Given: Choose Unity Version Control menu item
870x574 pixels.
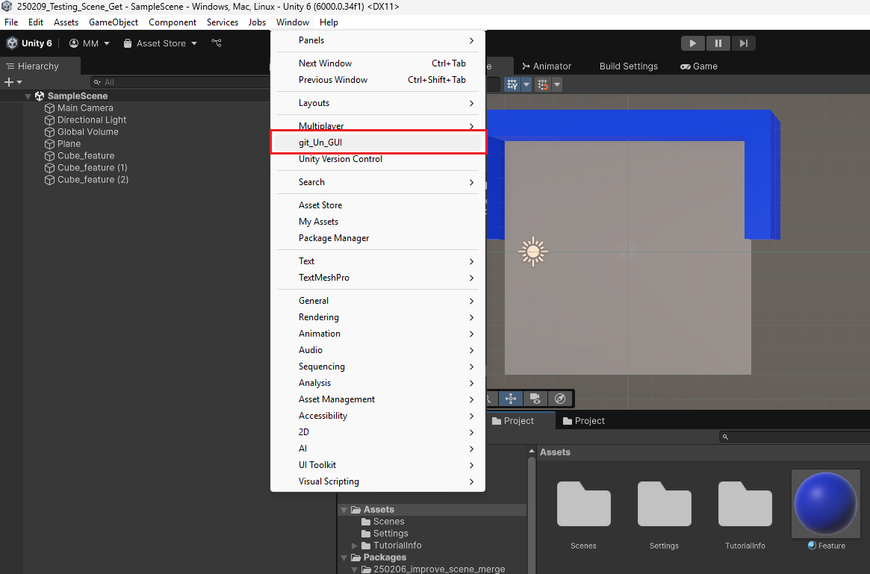Looking at the screenshot, I should coord(378,159).
